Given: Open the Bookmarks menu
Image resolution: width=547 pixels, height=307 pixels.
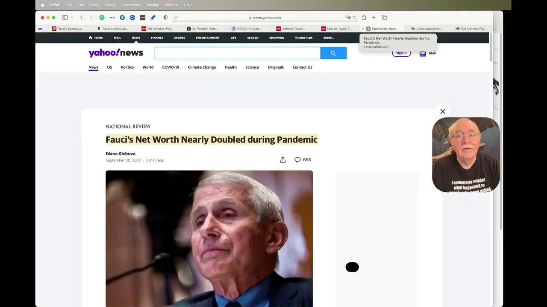Looking at the screenshot, I should (x=130, y=5).
